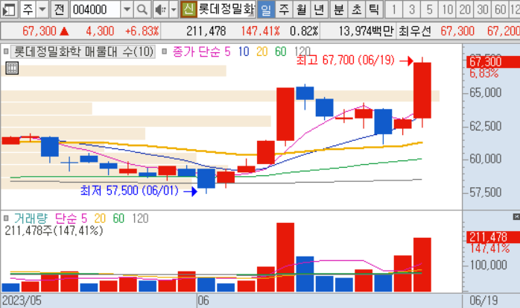The width and height of the screenshot is (520, 308).
Task: Select interval 30 button
Action: (483, 9)
